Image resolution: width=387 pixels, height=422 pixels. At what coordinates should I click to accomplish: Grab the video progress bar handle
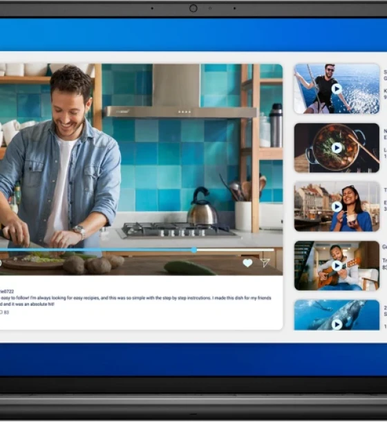(194, 250)
